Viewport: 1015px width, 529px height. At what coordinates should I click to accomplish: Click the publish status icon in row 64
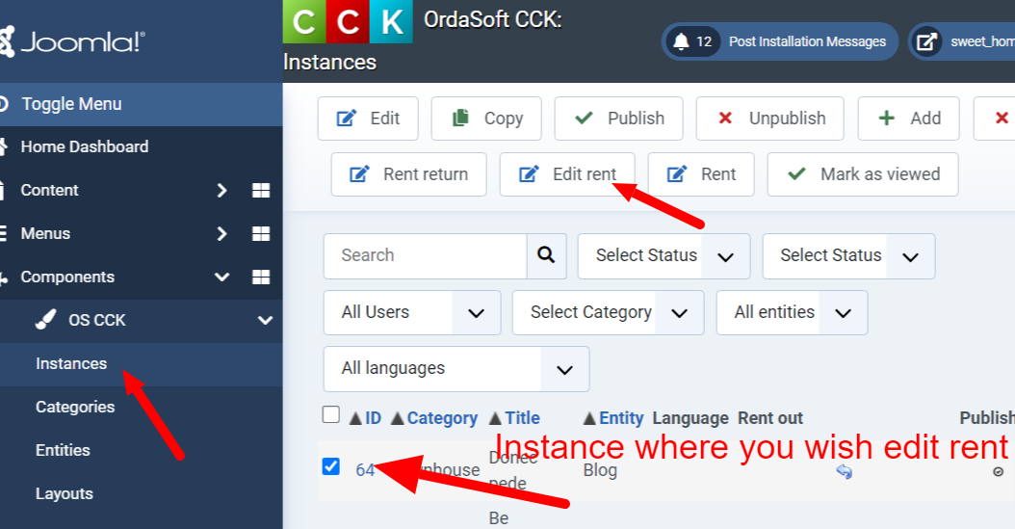[x=999, y=471]
